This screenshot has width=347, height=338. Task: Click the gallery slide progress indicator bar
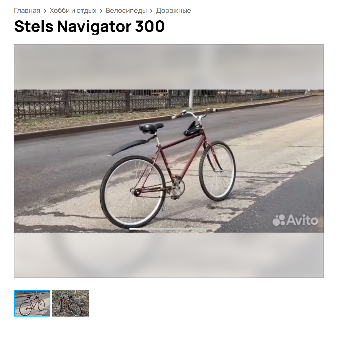point(169,229)
